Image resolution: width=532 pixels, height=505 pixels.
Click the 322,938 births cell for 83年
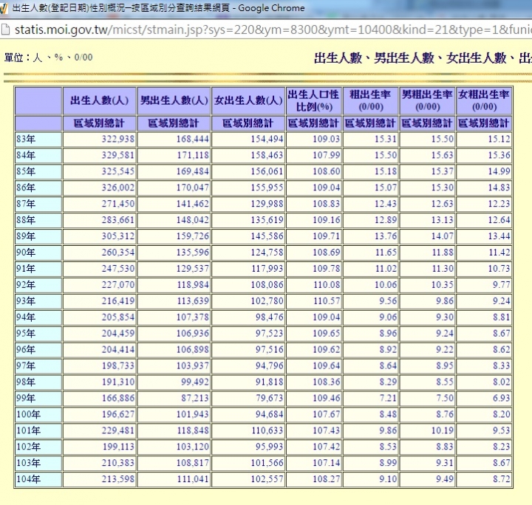pos(100,140)
